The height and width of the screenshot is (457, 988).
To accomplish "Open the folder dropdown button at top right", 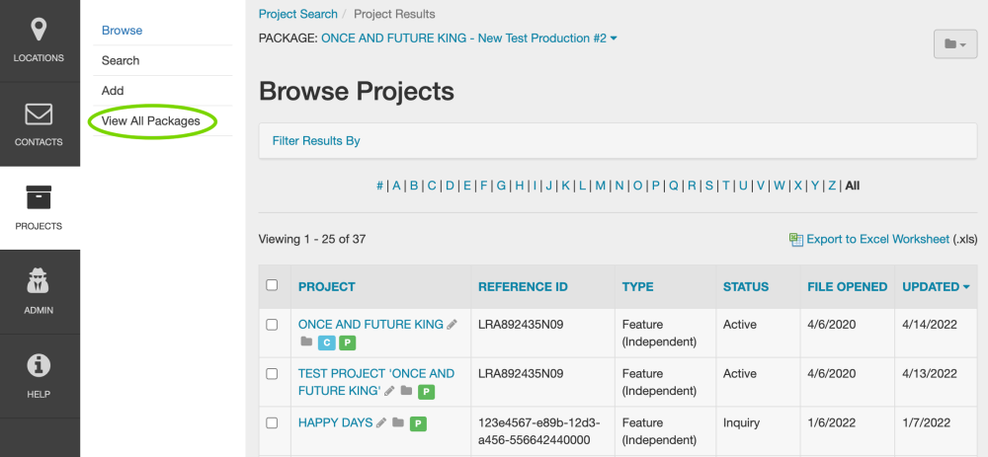I will click(x=955, y=44).
